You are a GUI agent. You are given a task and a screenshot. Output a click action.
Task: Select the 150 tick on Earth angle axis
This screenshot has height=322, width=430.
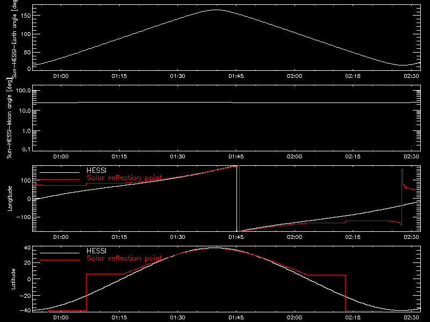coord(26,16)
